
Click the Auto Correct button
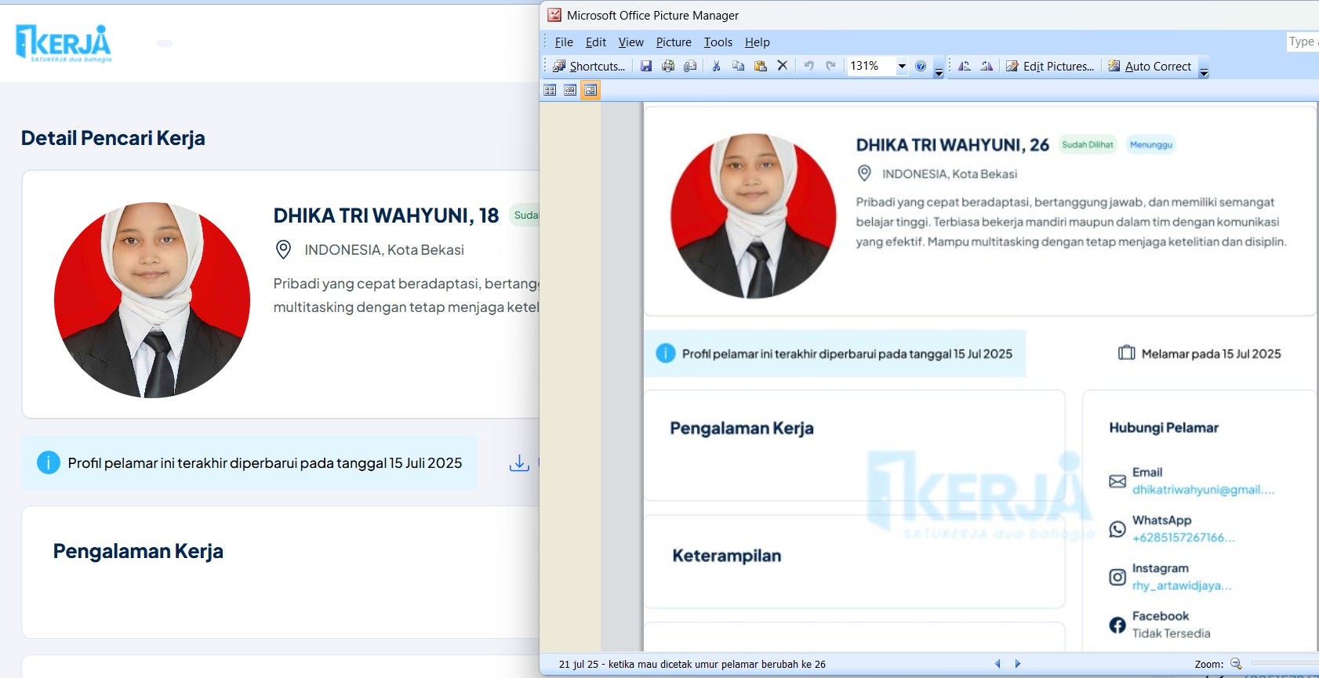click(1150, 67)
